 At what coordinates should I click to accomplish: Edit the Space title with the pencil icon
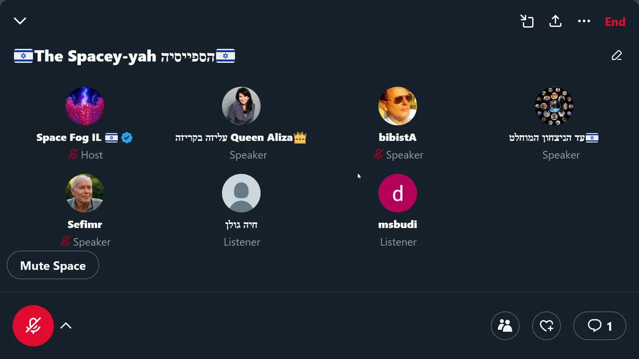click(x=617, y=55)
